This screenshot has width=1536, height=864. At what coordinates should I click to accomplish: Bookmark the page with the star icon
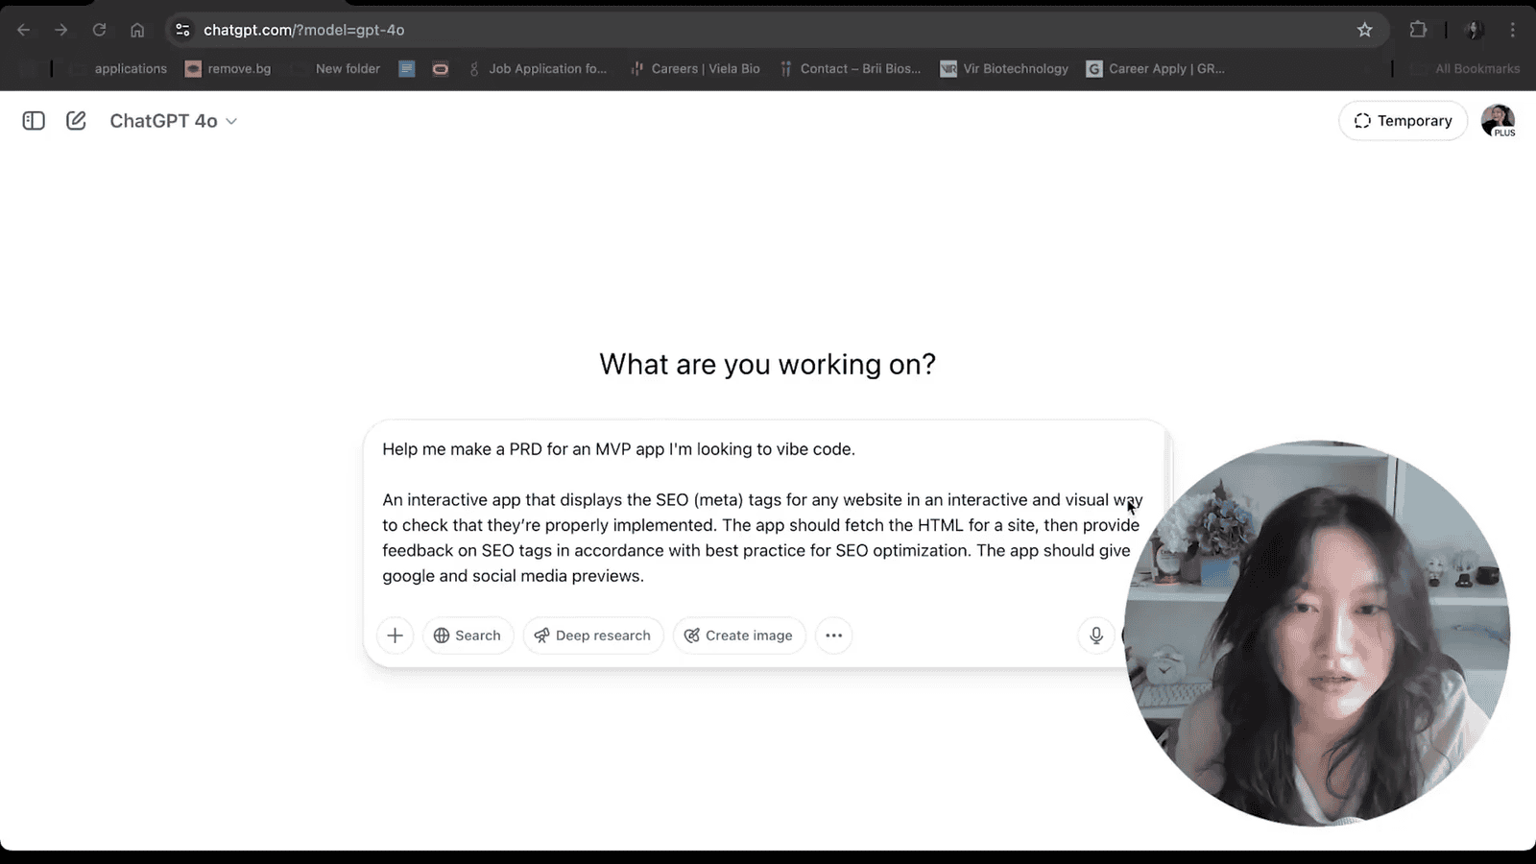click(x=1365, y=30)
